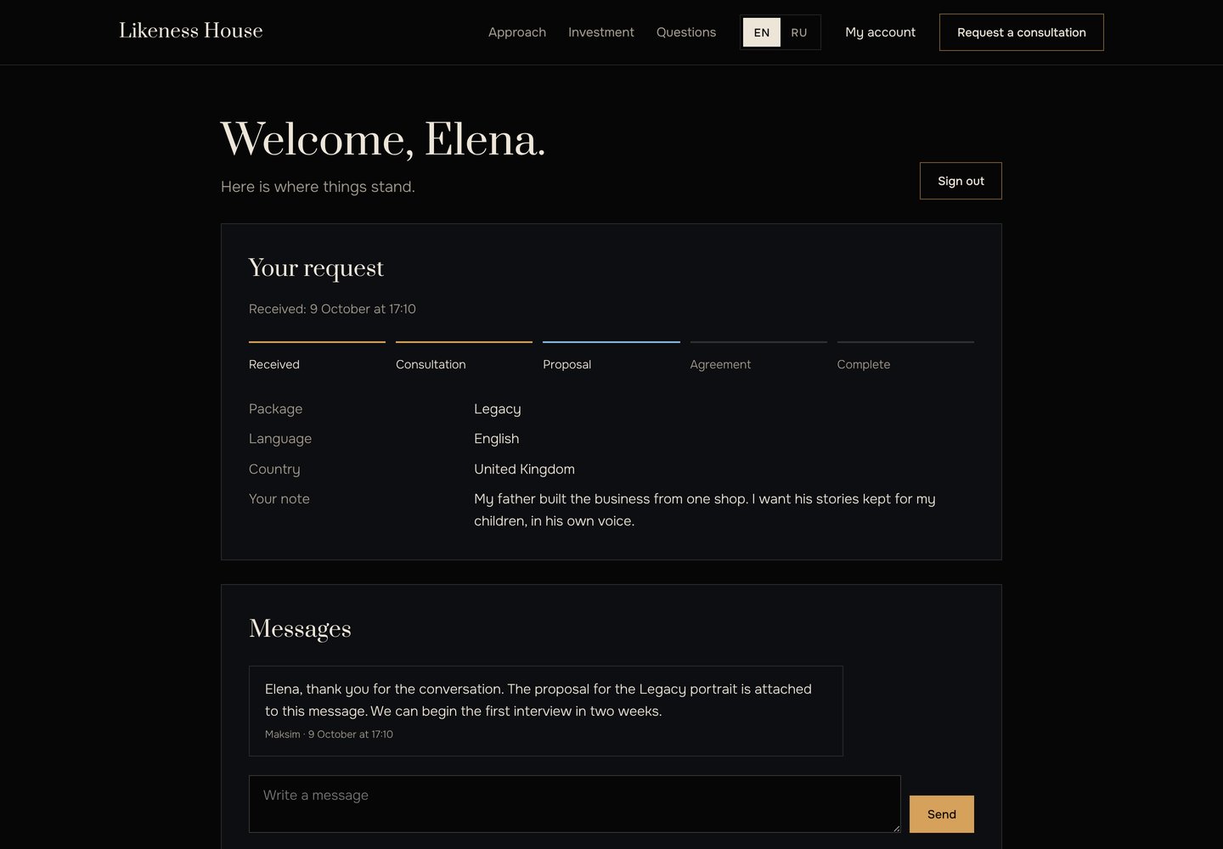Click Request a consultation button

pos(1022,32)
